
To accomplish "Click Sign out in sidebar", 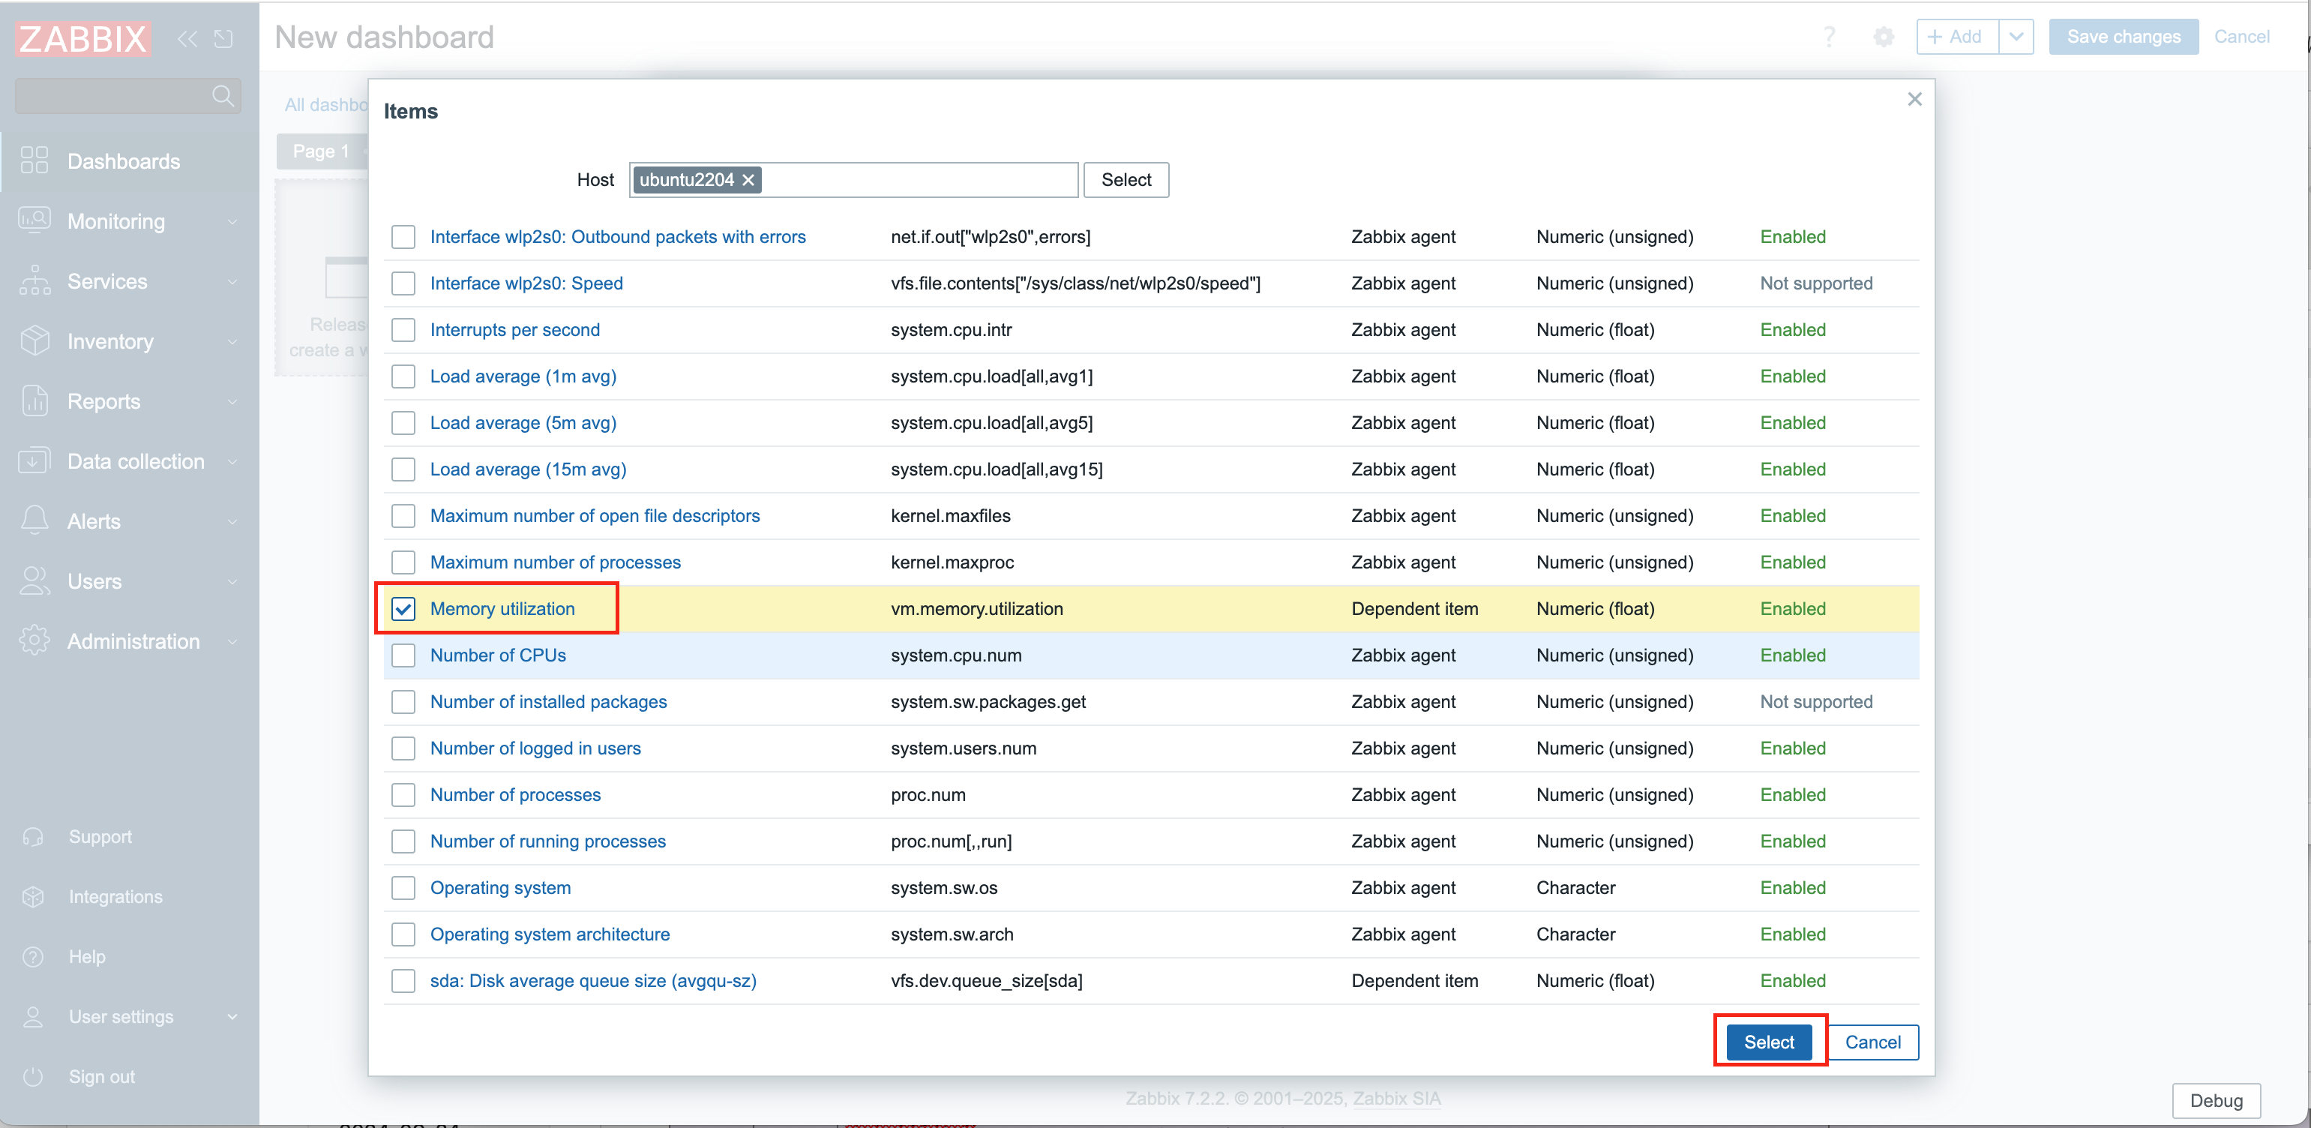I will pos(130,1077).
